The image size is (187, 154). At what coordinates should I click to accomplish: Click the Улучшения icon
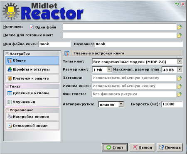click(10, 102)
